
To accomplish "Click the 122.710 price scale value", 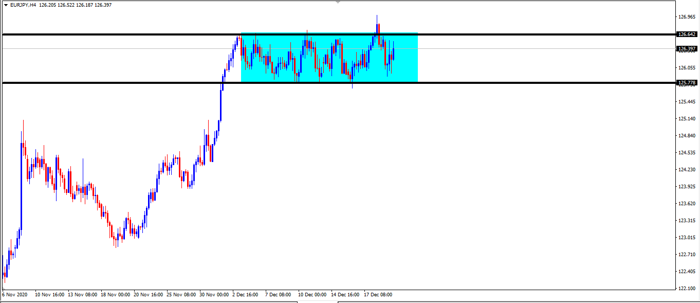I will click(x=687, y=254).
